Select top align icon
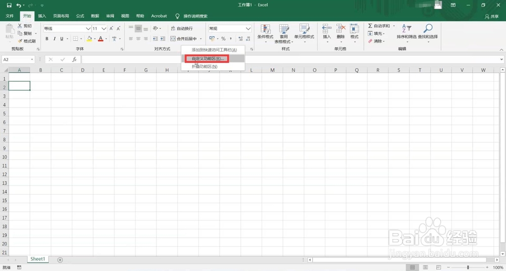Image resolution: width=506 pixels, height=271 pixels. click(131, 29)
